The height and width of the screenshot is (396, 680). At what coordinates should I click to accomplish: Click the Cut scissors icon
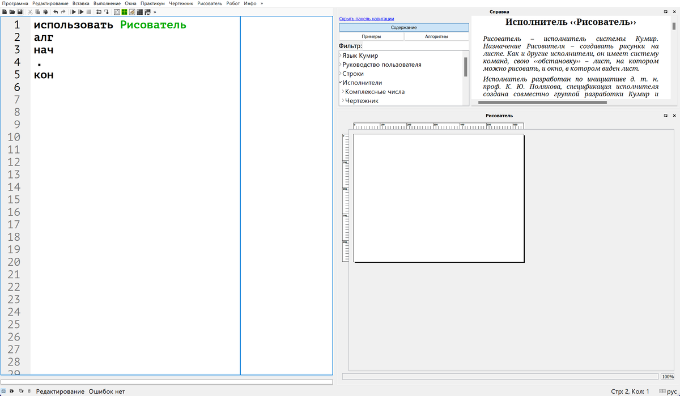(30, 12)
